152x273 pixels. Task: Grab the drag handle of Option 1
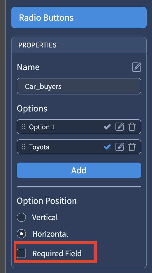[23, 127]
